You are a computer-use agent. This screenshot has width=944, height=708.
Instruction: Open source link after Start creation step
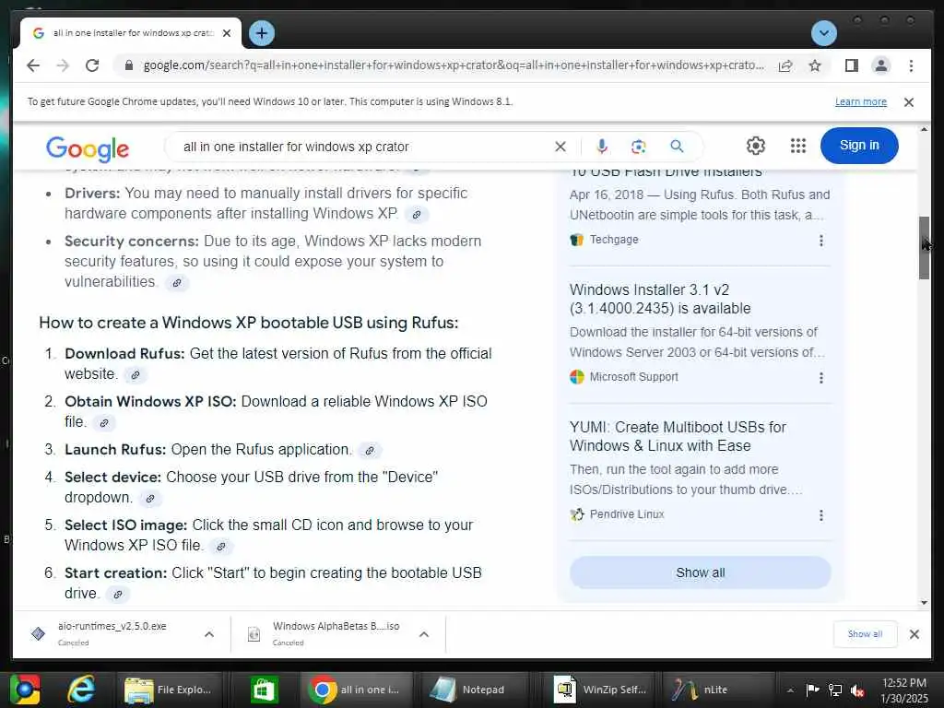click(118, 595)
